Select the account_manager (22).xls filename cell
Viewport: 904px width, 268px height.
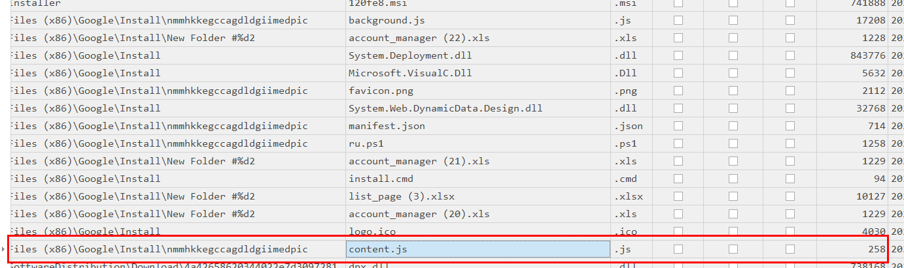click(x=478, y=38)
